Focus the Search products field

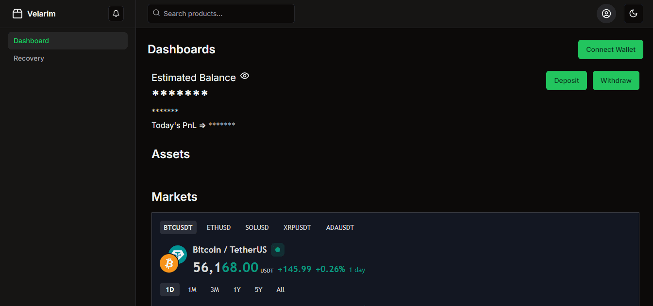(221, 14)
